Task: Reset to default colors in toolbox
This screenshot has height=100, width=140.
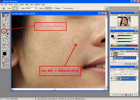Action: (3, 56)
